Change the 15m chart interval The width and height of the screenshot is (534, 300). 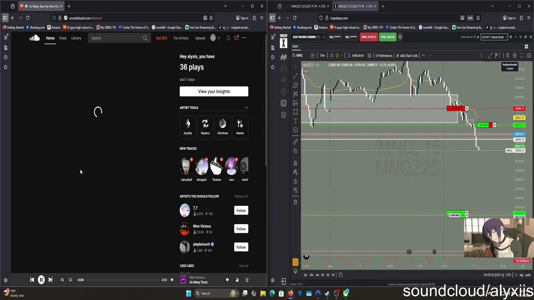pyautogui.click(x=322, y=55)
